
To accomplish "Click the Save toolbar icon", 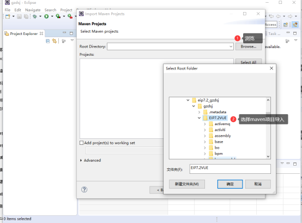I will click(19, 16).
